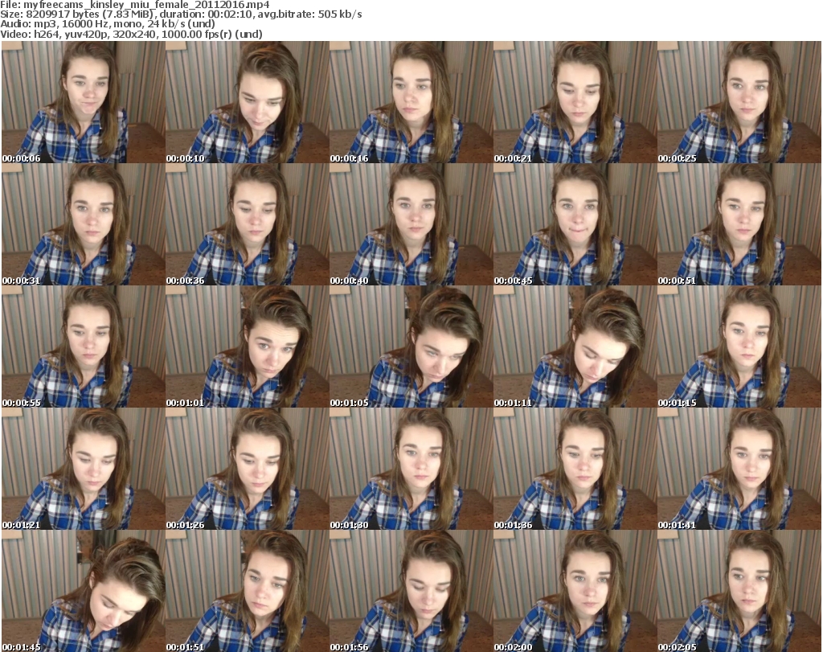Select the frame labeled 00:01:11
The height and width of the screenshot is (652, 823).
575,347
